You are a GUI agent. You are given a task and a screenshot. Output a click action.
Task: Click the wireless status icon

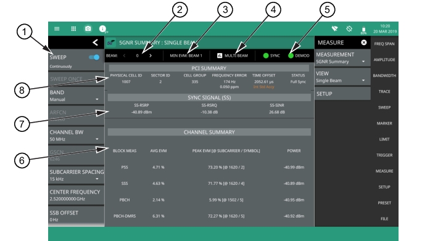[x=334, y=28]
